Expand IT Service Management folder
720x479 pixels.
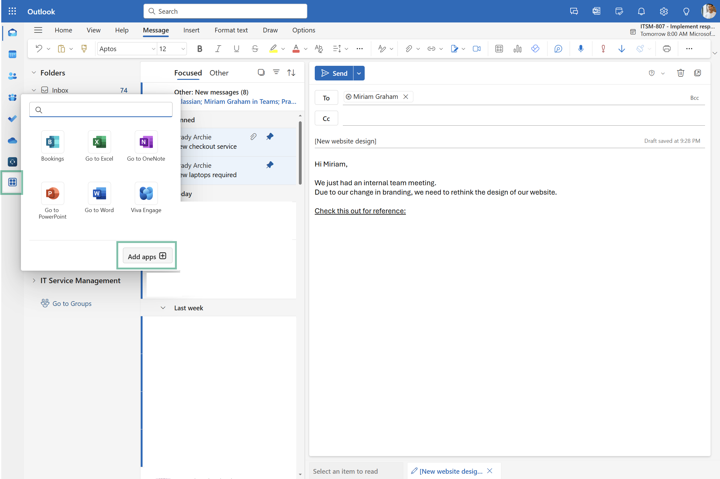34,281
